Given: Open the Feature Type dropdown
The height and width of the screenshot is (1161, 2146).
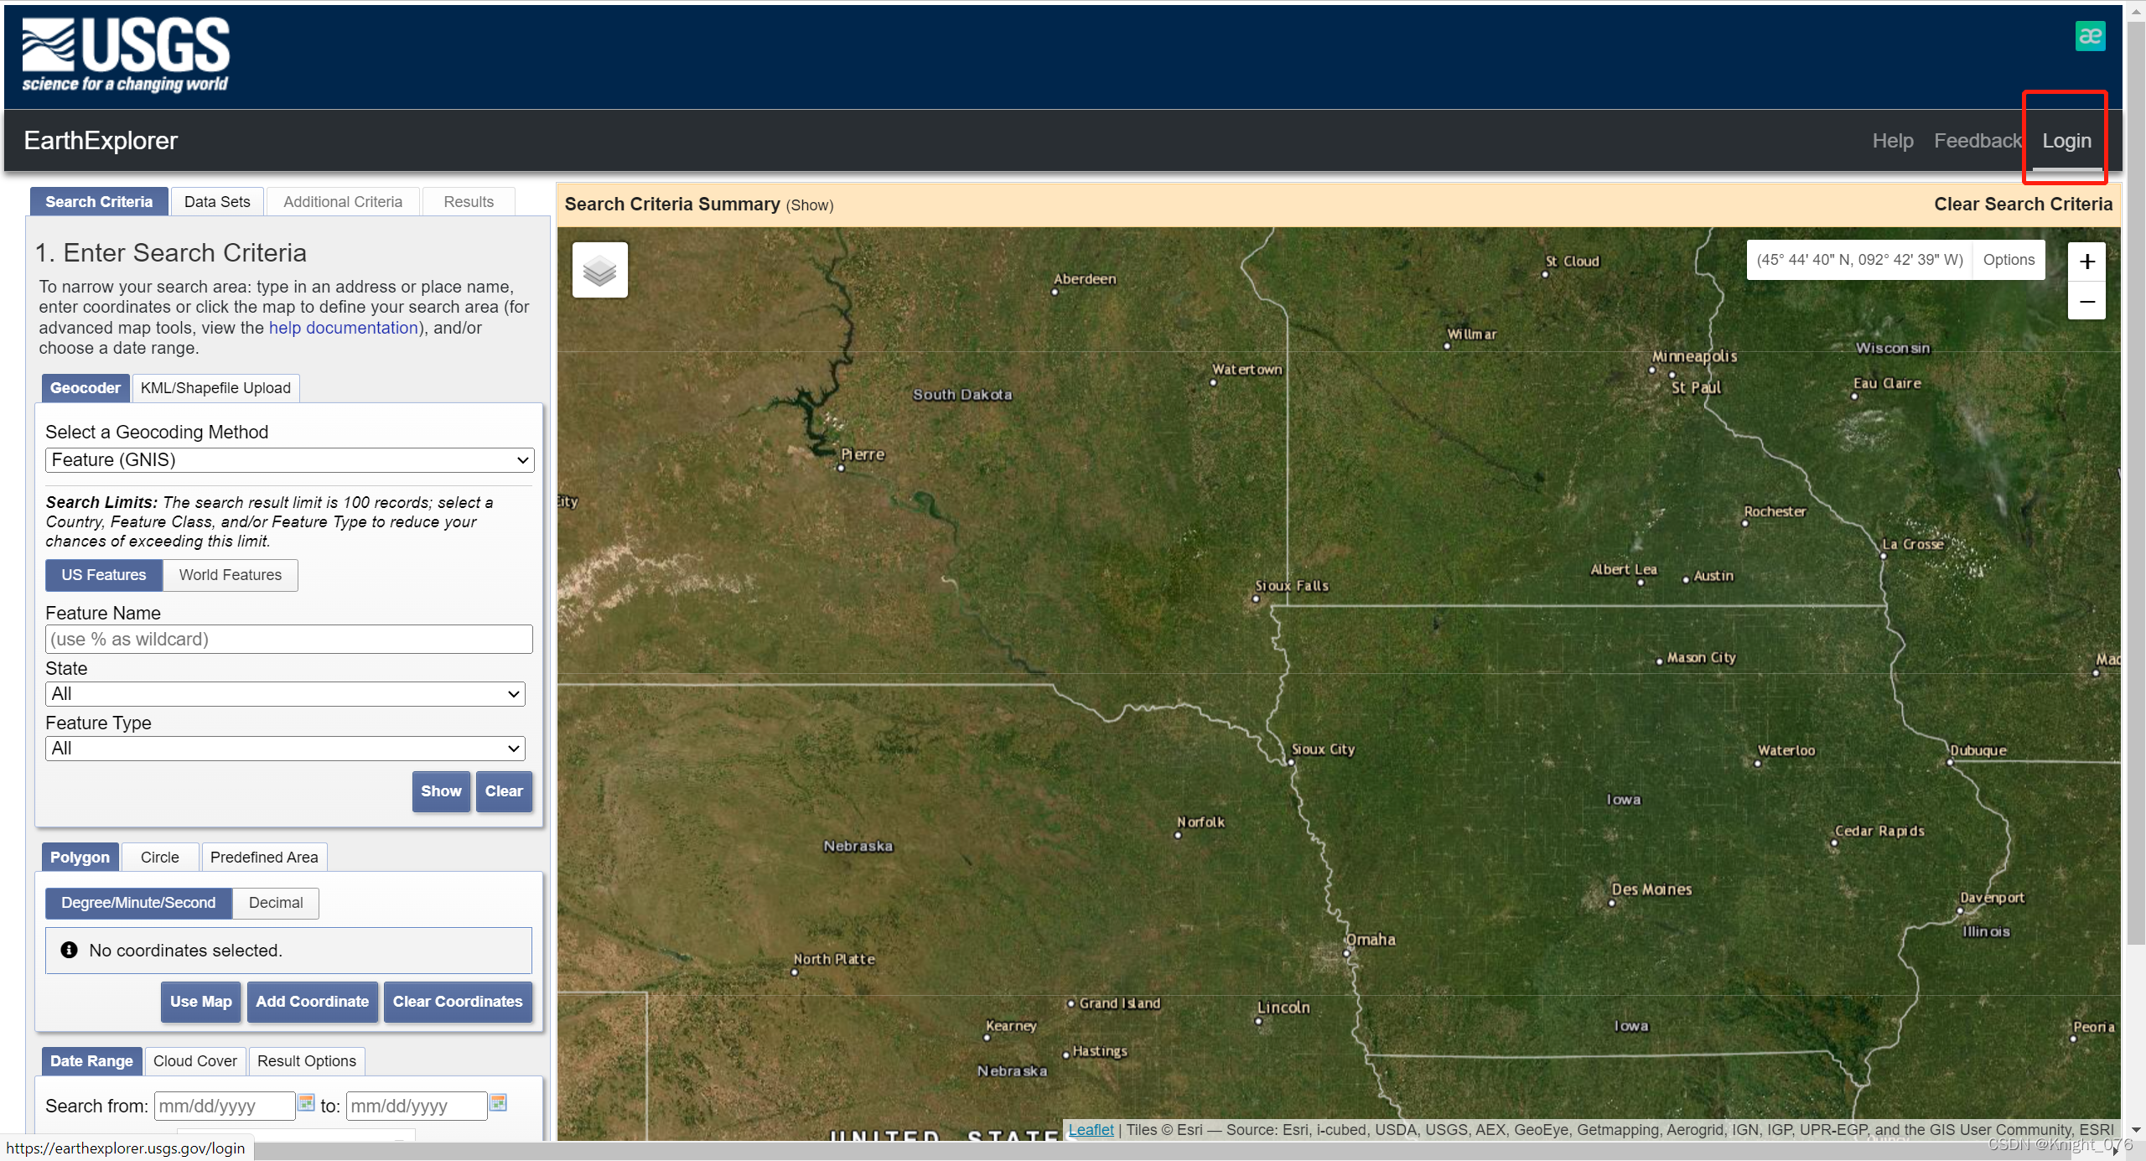Looking at the screenshot, I should [x=285, y=749].
